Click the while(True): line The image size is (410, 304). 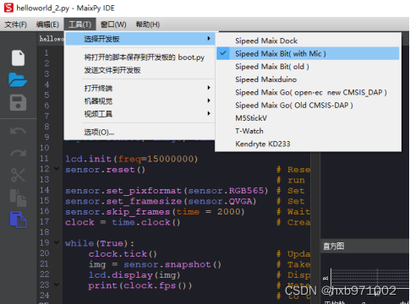coord(100,243)
